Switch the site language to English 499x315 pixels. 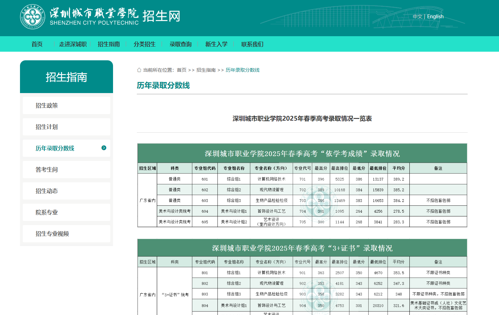click(x=435, y=16)
